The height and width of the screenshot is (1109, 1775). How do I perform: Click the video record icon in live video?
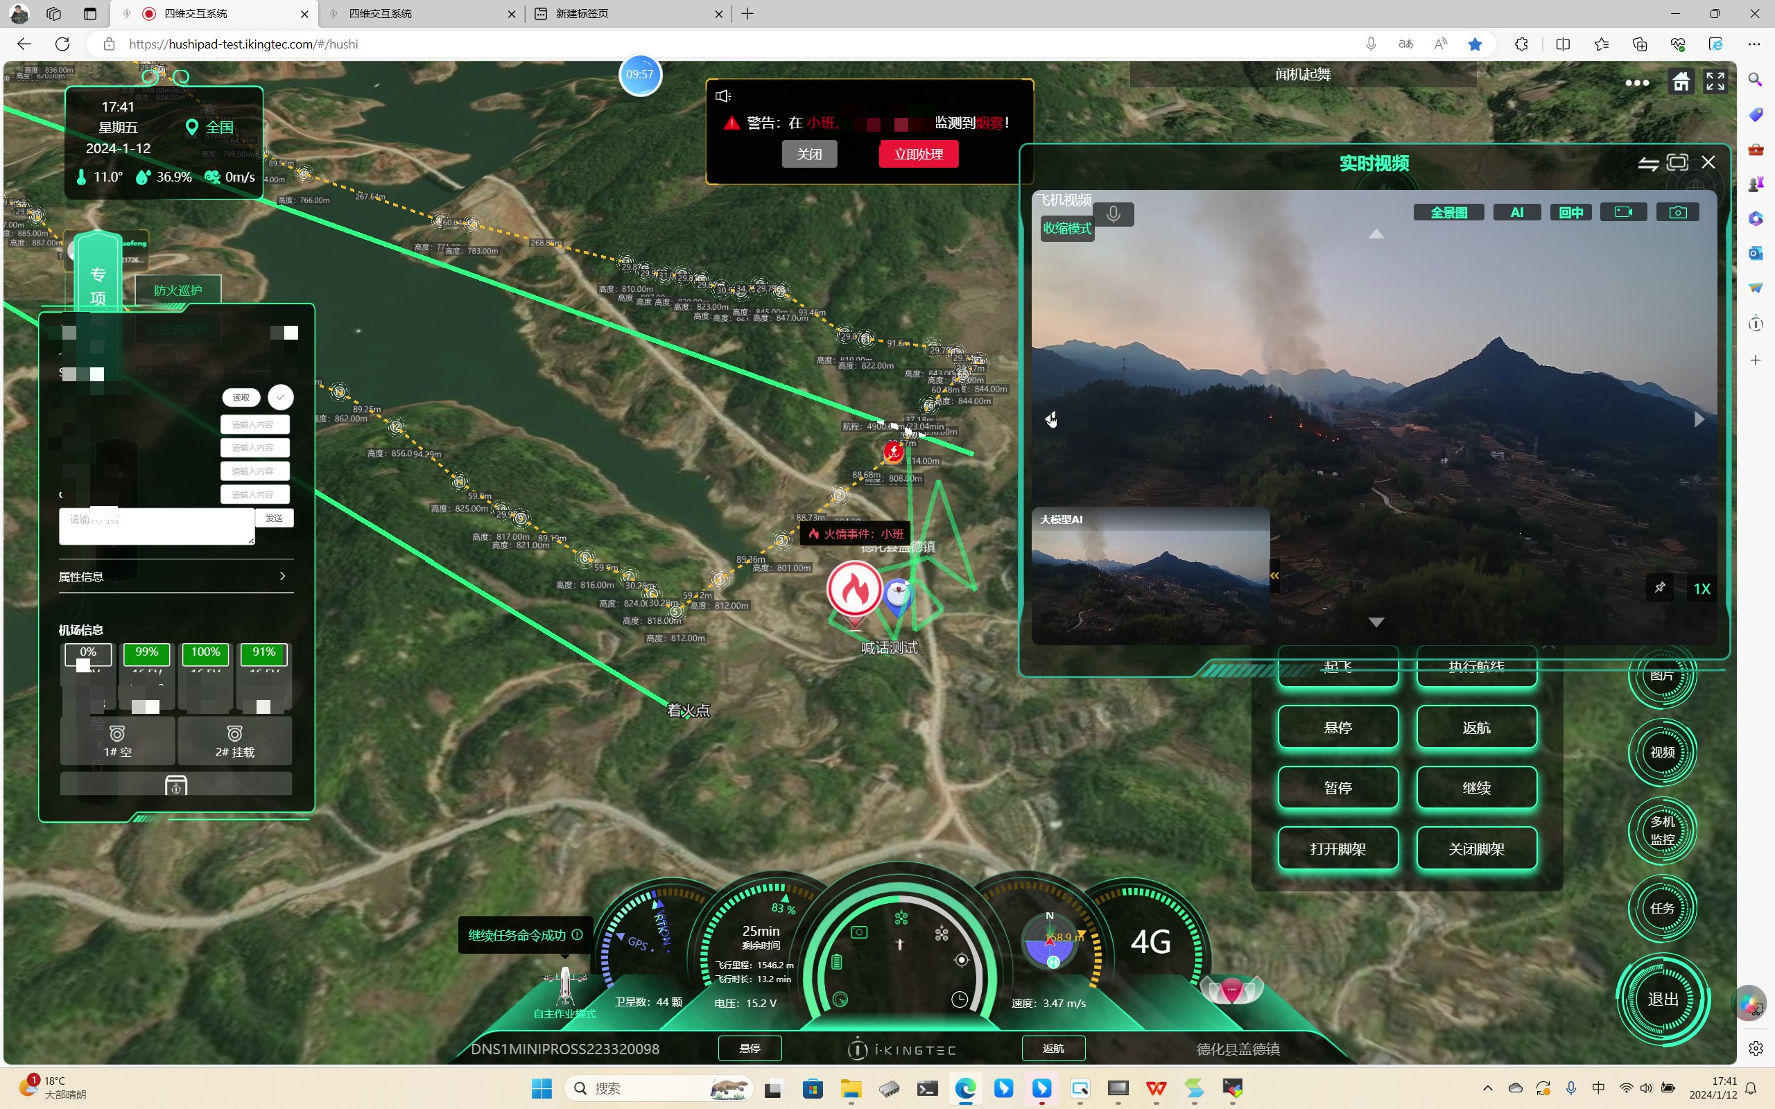(1623, 212)
